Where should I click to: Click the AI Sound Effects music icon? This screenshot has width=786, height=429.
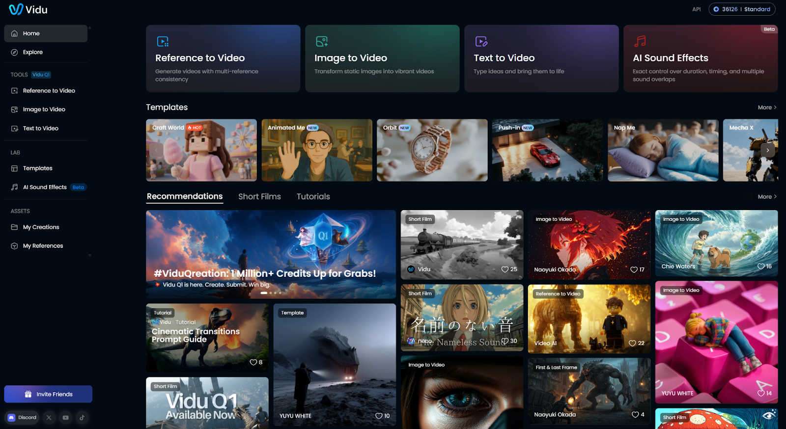tap(640, 41)
